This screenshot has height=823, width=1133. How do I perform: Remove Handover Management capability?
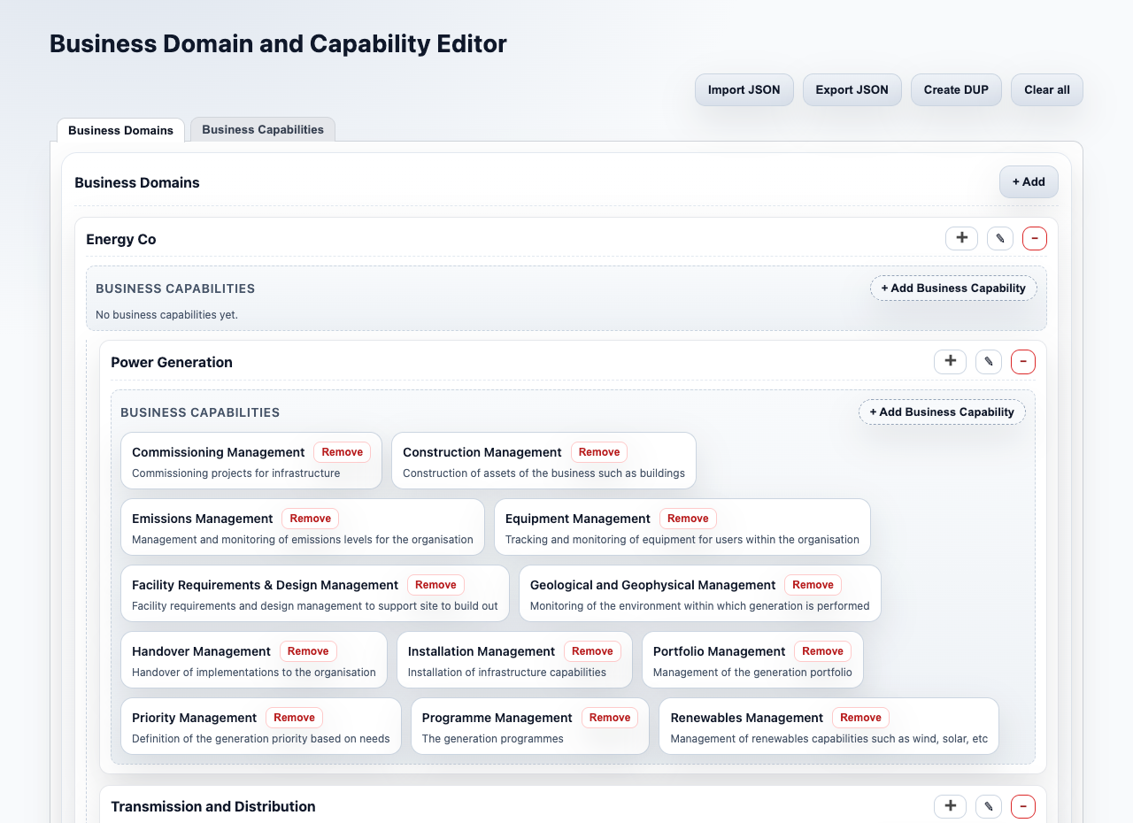[x=308, y=651]
